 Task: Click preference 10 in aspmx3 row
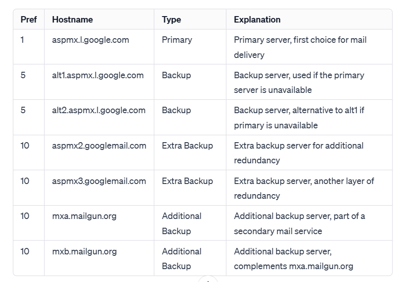click(x=25, y=181)
